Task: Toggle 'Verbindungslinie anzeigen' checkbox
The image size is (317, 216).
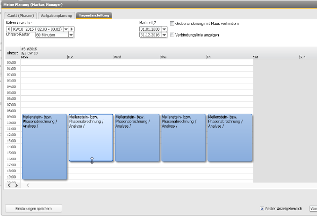Action: click(172, 35)
